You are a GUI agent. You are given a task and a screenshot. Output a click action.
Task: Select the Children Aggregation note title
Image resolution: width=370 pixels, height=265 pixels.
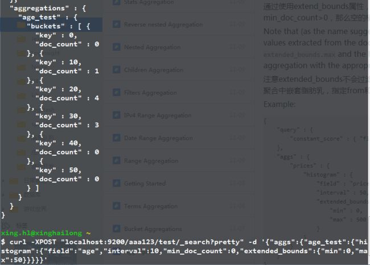[x=154, y=70]
